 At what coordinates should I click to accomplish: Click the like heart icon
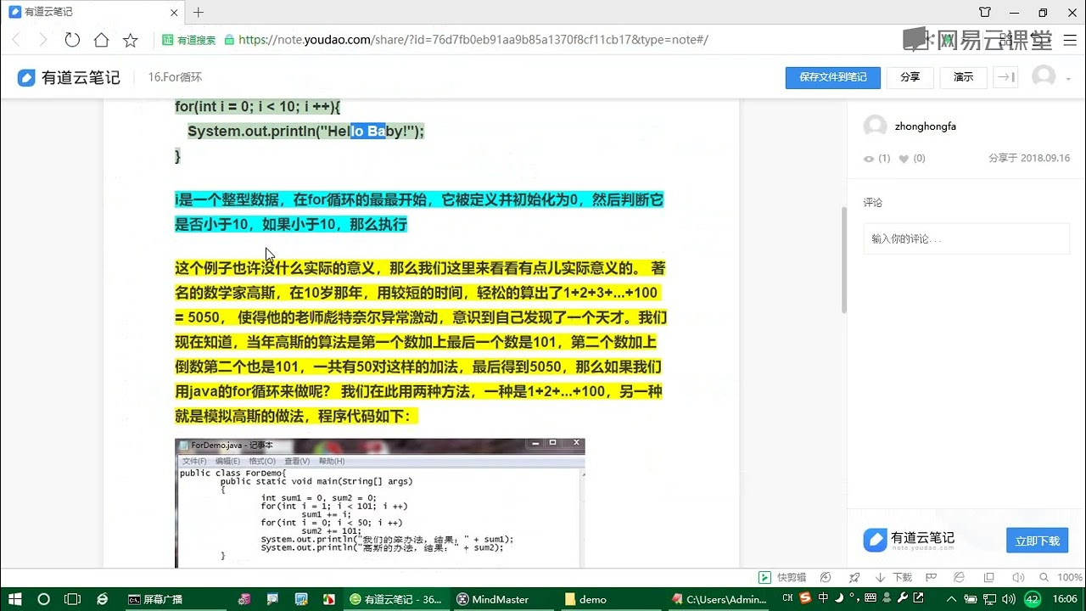click(x=904, y=159)
